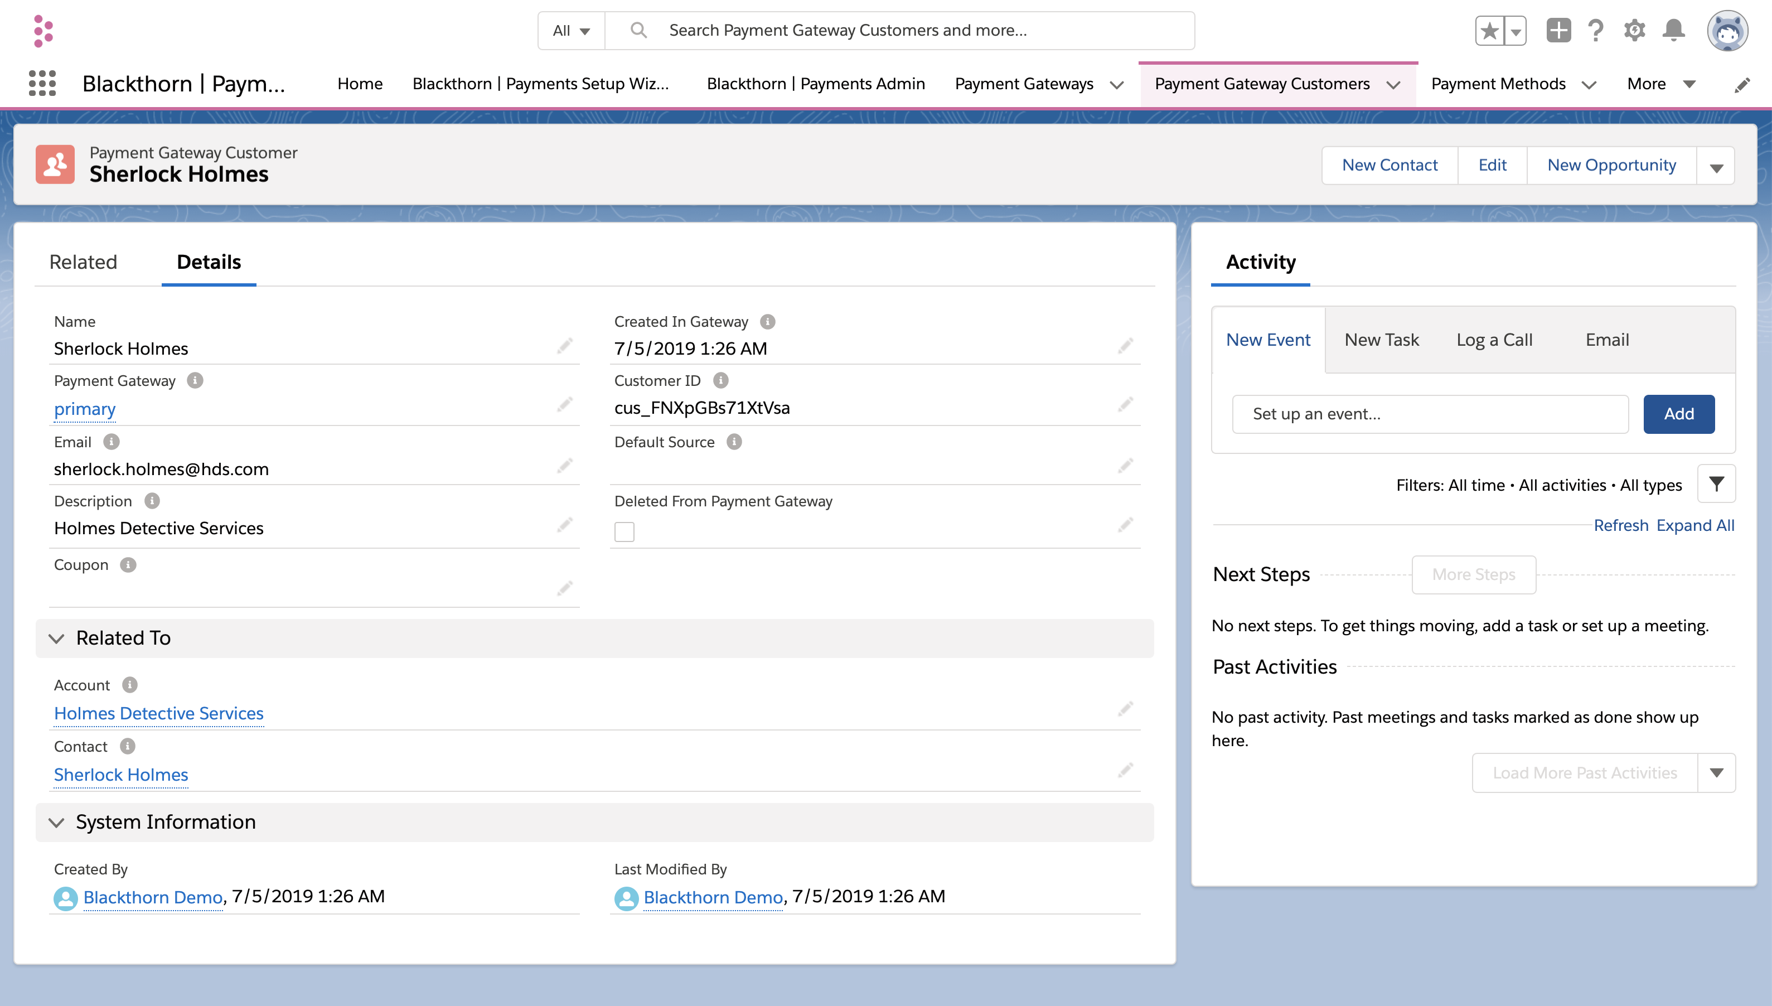Viewport: 1772px width, 1006px height.
Task: Switch to the Related tab
Action: pyautogui.click(x=84, y=262)
